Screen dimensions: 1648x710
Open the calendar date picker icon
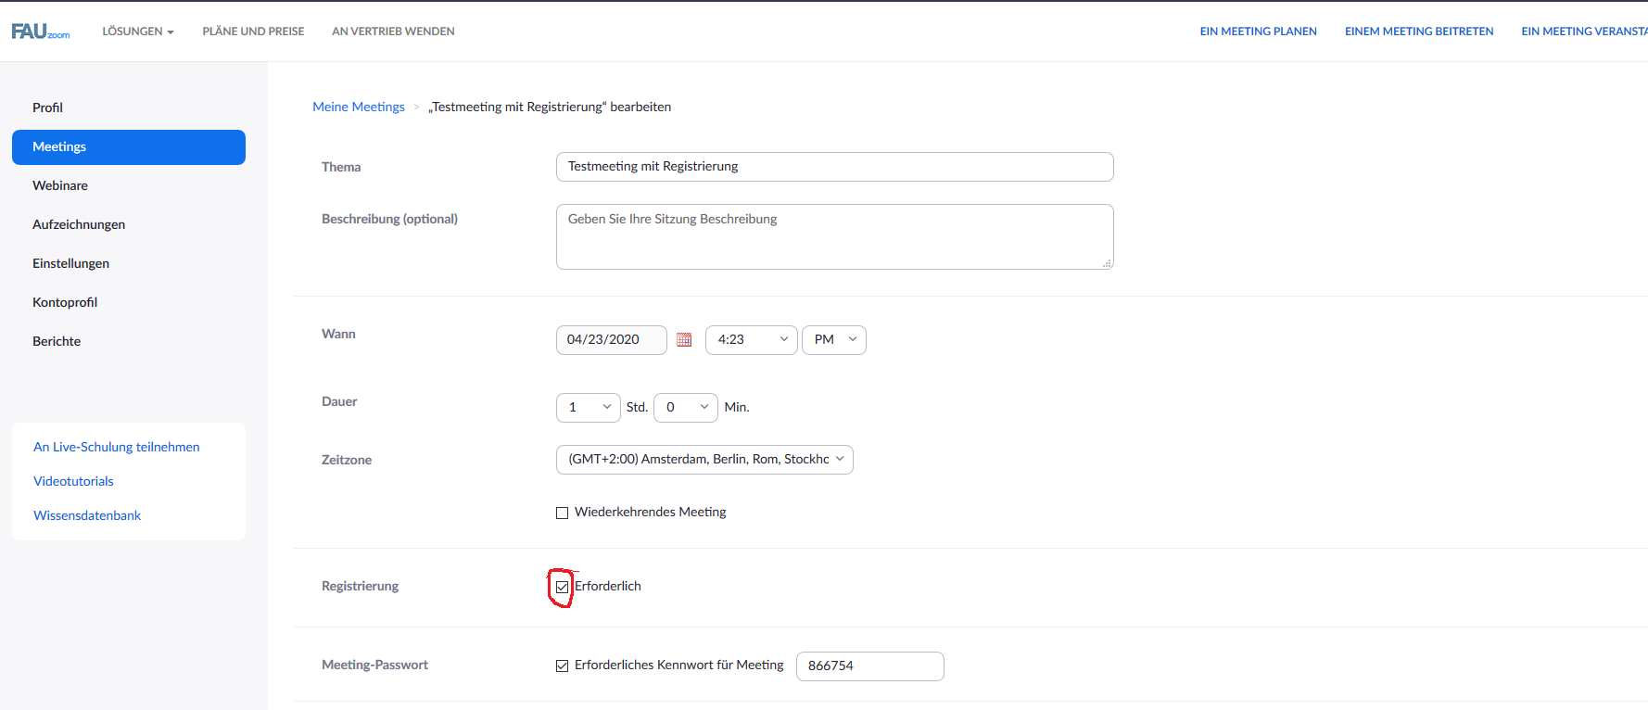[x=684, y=340]
